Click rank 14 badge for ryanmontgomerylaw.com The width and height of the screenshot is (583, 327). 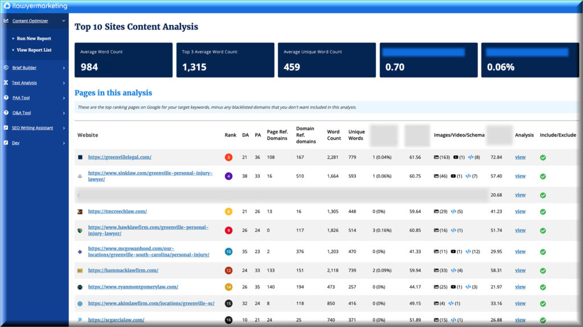[x=229, y=287]
